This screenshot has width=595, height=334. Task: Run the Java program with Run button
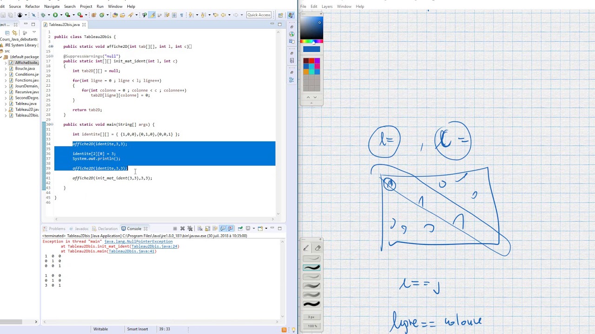click(55, 15)
